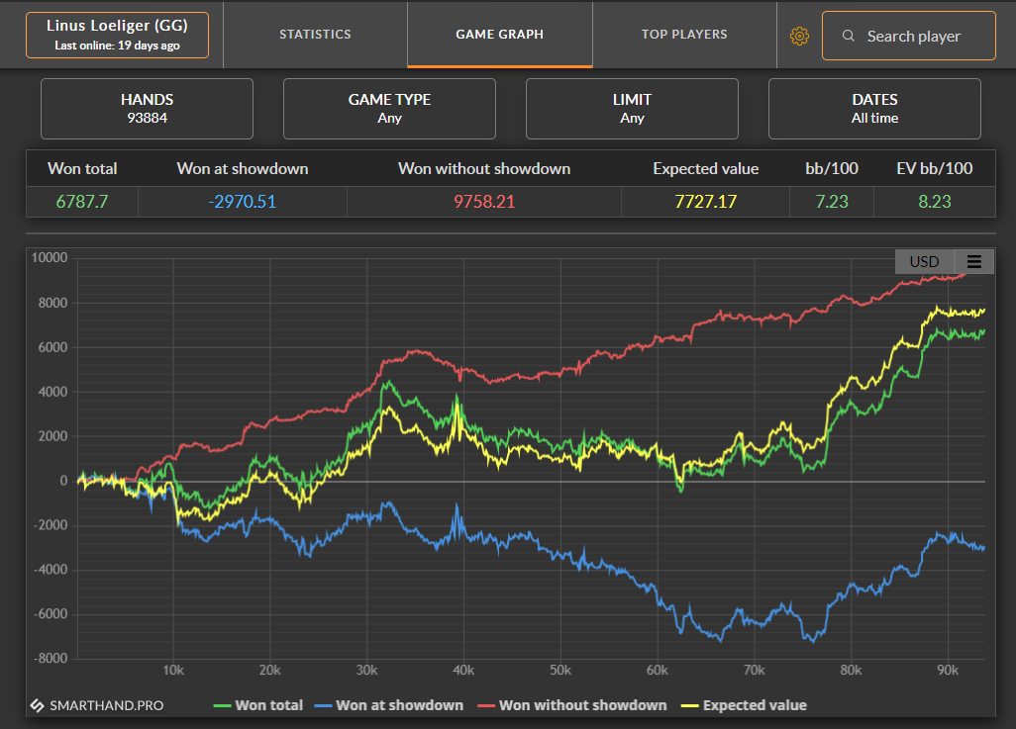
Task: Toggle Won without showdown legend entry
Action: [572, 705]
